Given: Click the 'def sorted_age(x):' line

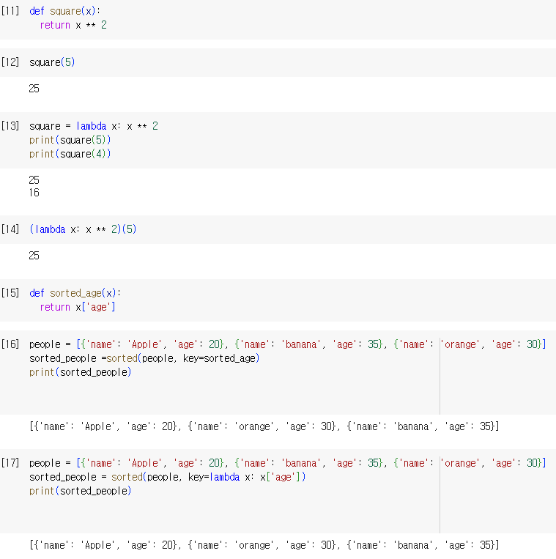Looking at the screenshot, I should pos(75,293).
